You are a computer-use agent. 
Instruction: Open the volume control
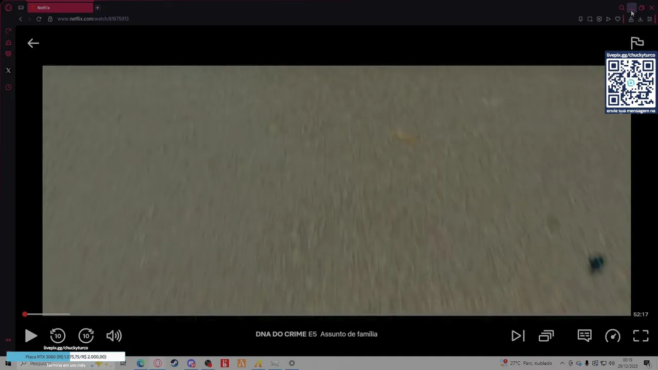click(x=114, y=336)
